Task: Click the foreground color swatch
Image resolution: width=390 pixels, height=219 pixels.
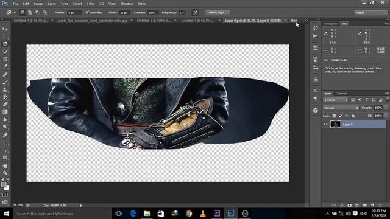Action: 4,184
